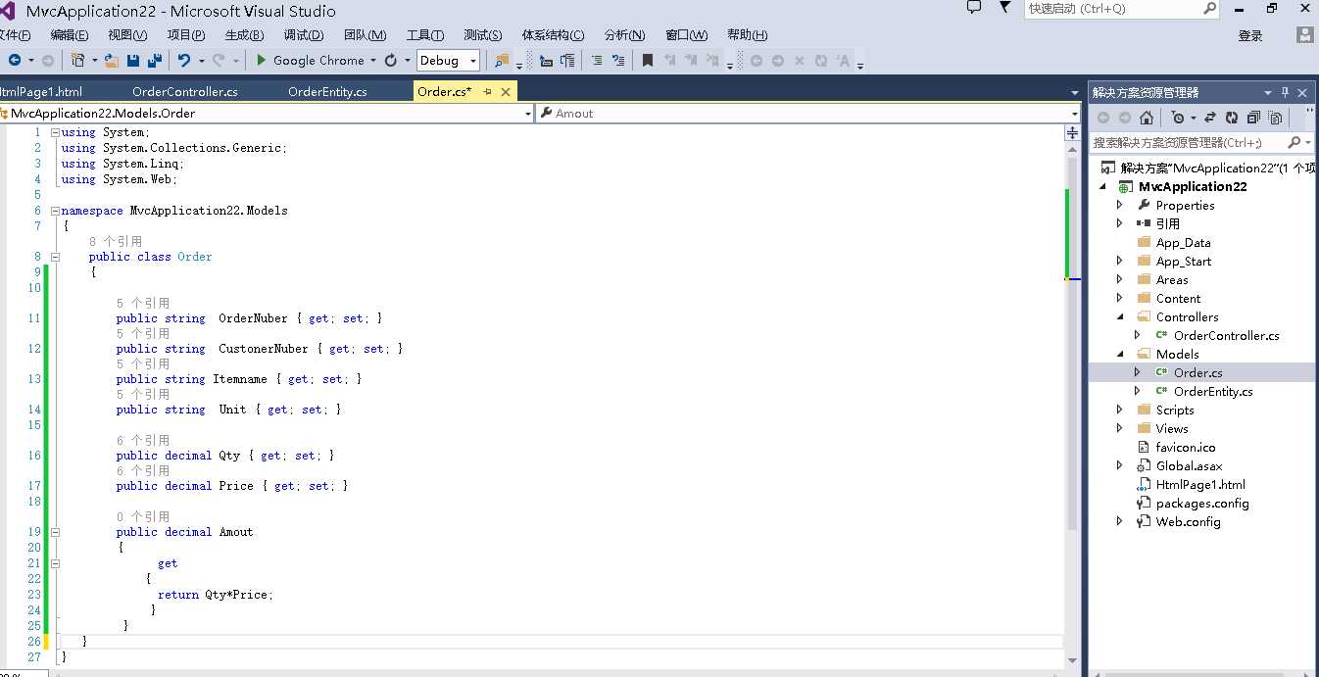Screen dimensions: 1319x677
Task: Click the browser Refresh icon in the toolbar
Action: tap(391, 61)
